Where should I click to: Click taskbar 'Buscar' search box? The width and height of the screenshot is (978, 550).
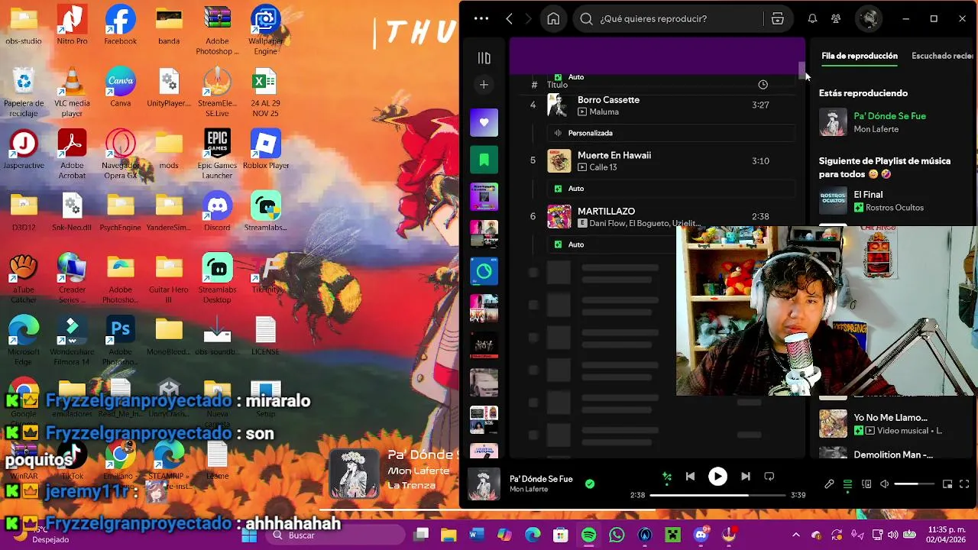[336, 535]
